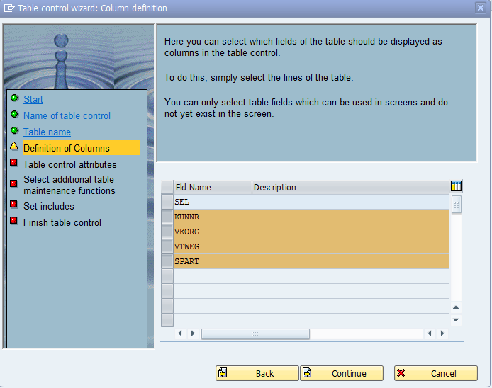Toggle row selector for SPART field
Viewport: 492px width, 388px height.
pyautogui.click(x=167, y=261)
